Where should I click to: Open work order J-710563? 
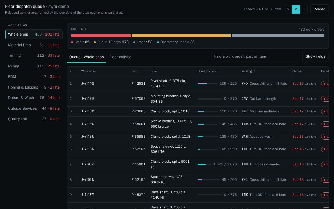[88, 164]
